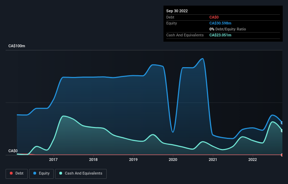Click the 2021 axis label
Screen dimensions: 288x184
pos(213,160)
